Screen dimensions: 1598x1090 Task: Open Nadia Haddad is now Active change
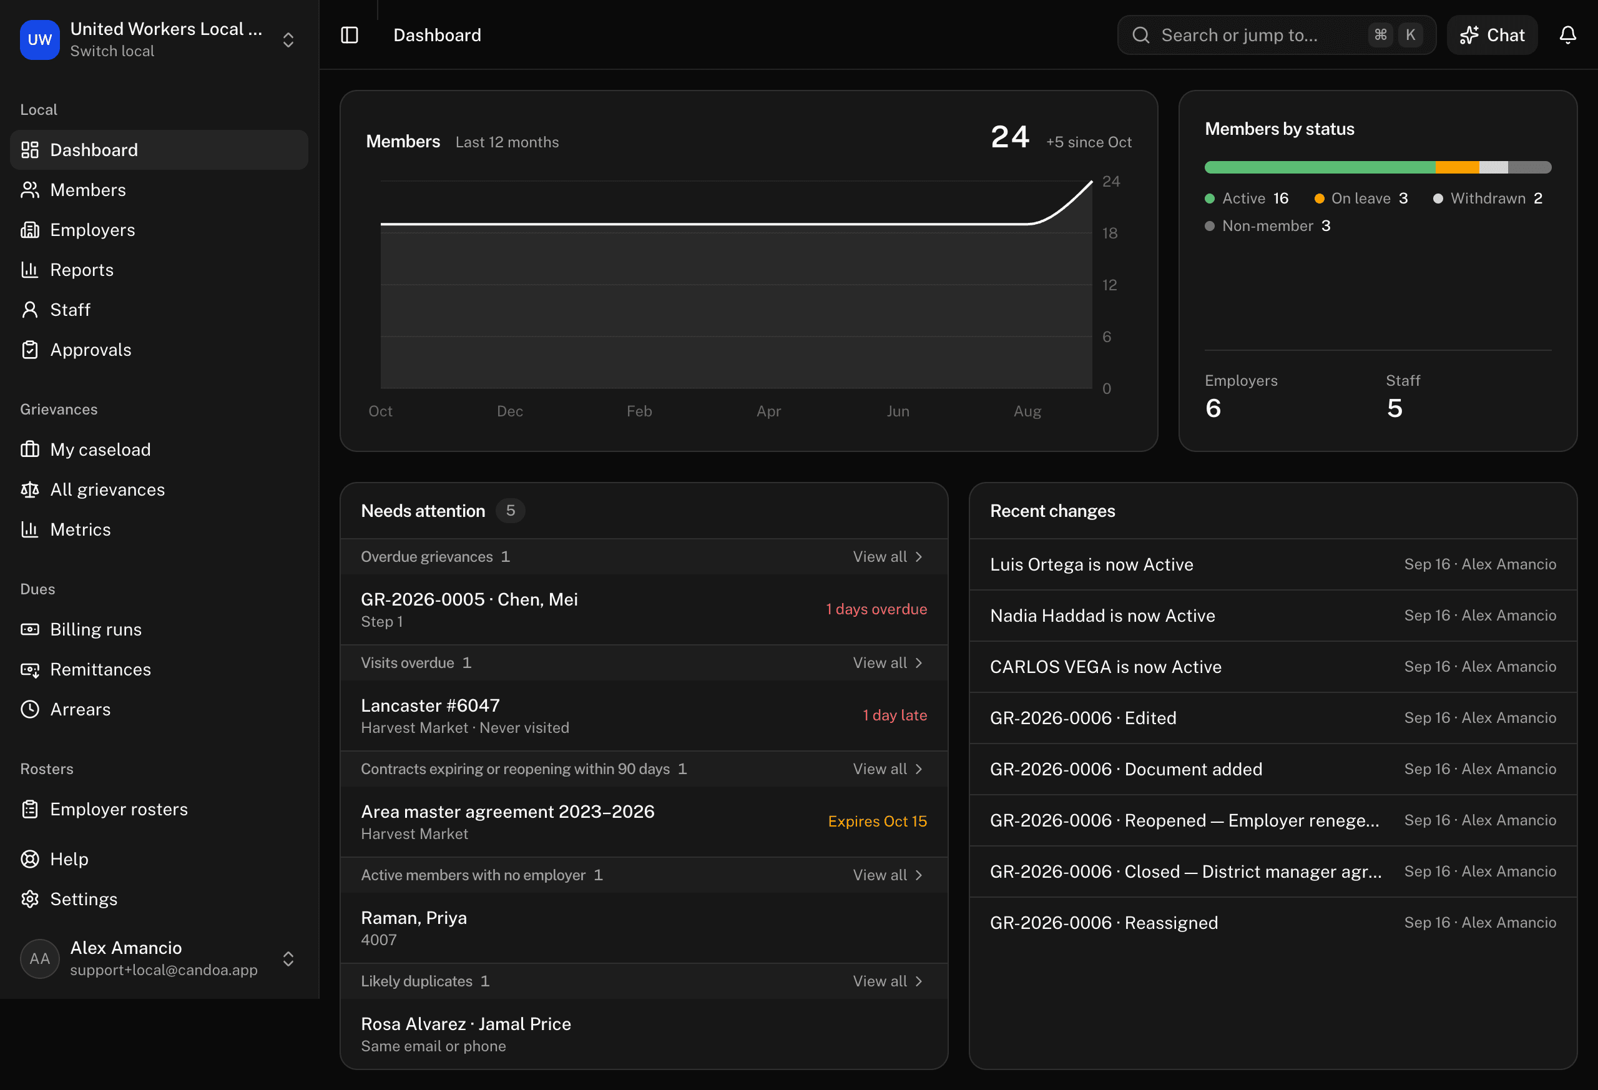1273,616
